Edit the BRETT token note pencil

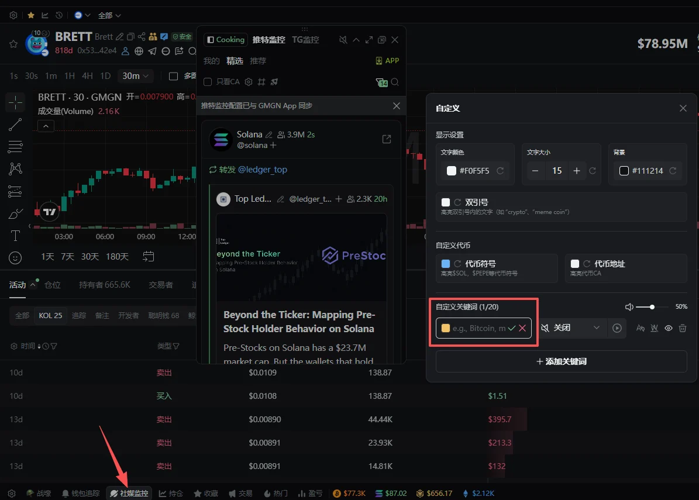119,36
